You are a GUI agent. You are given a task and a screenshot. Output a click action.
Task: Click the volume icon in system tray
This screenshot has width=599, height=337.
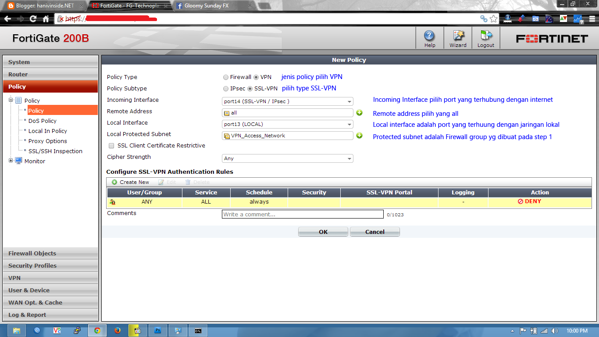(x=555, y=331)
